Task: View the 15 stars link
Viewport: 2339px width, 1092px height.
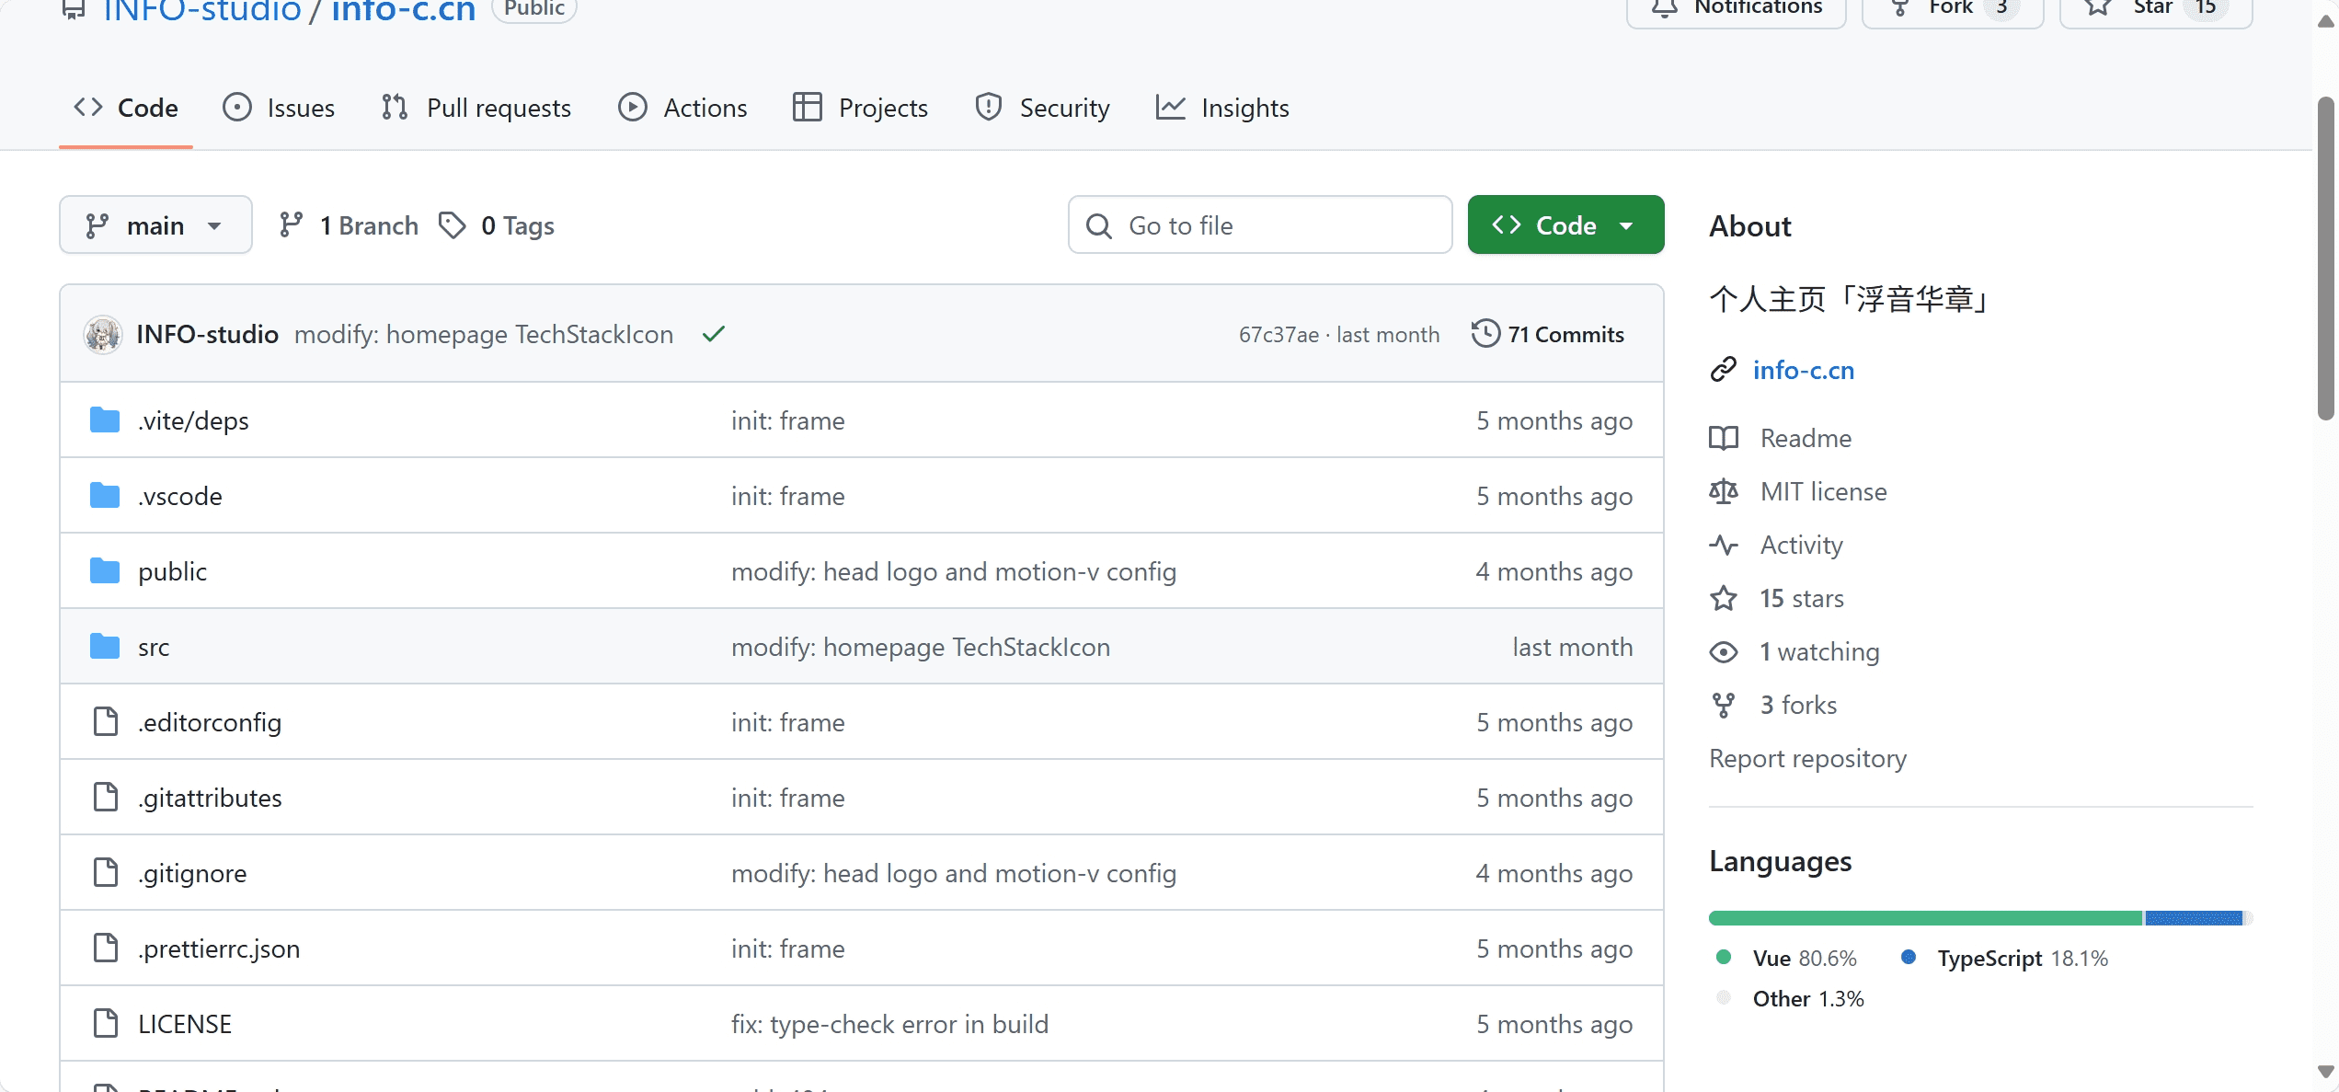Action: click(x=1802, y=598)
